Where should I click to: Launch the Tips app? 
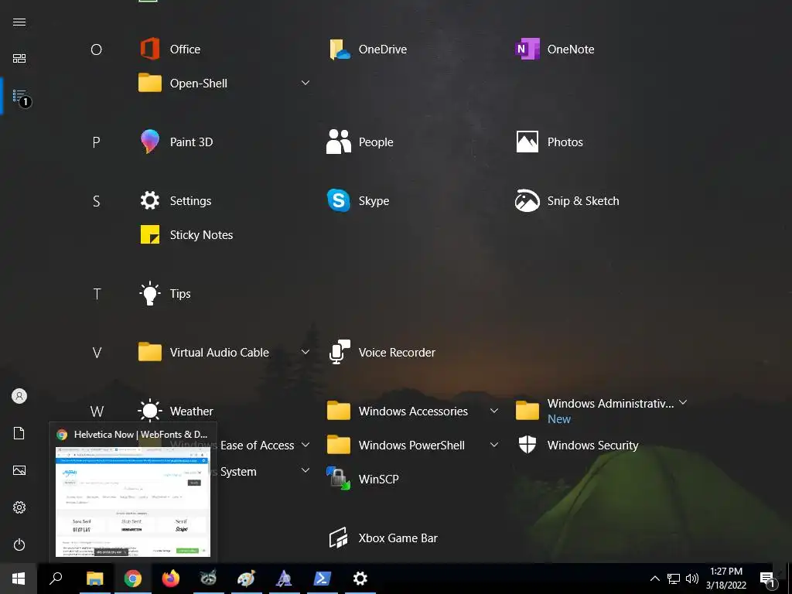point(166,293)
